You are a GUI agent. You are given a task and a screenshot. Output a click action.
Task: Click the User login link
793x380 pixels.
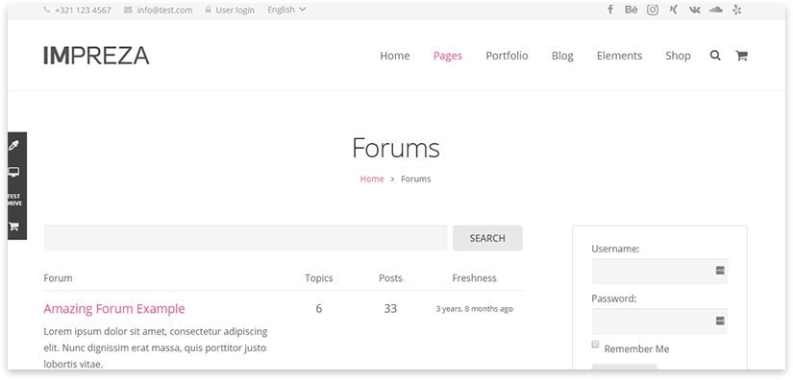coord(235,11)
